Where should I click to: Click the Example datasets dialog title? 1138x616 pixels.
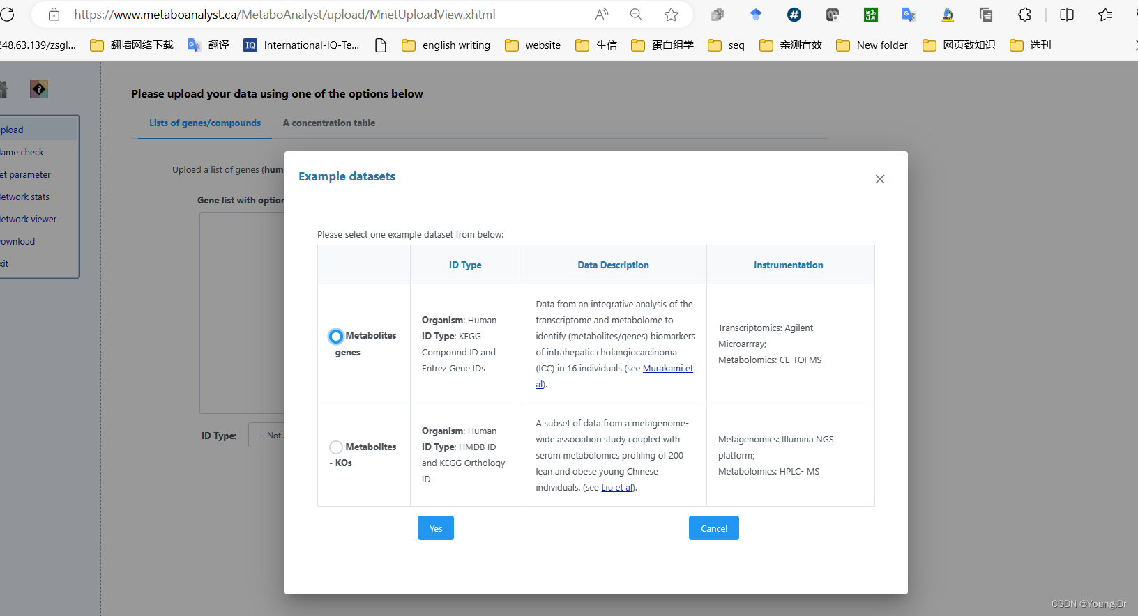coord(347,176)
